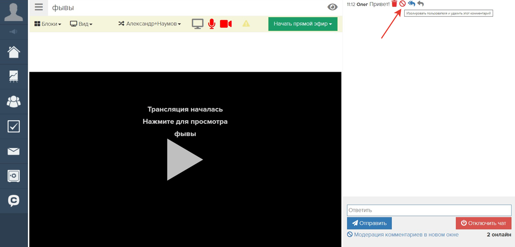Viewport: 515px width, 247px height.
Task: Open the safe vault sidebar icon
Action: 14,176
